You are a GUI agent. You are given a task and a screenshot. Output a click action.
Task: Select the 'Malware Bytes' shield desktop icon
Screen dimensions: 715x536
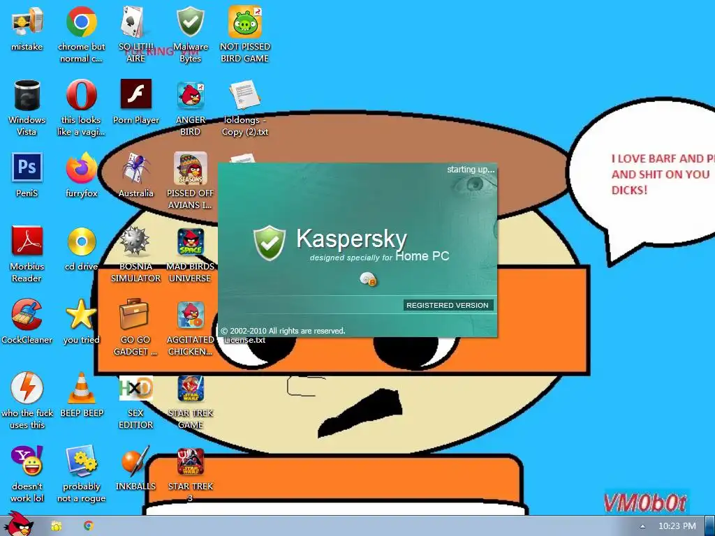tap(190, 22)
